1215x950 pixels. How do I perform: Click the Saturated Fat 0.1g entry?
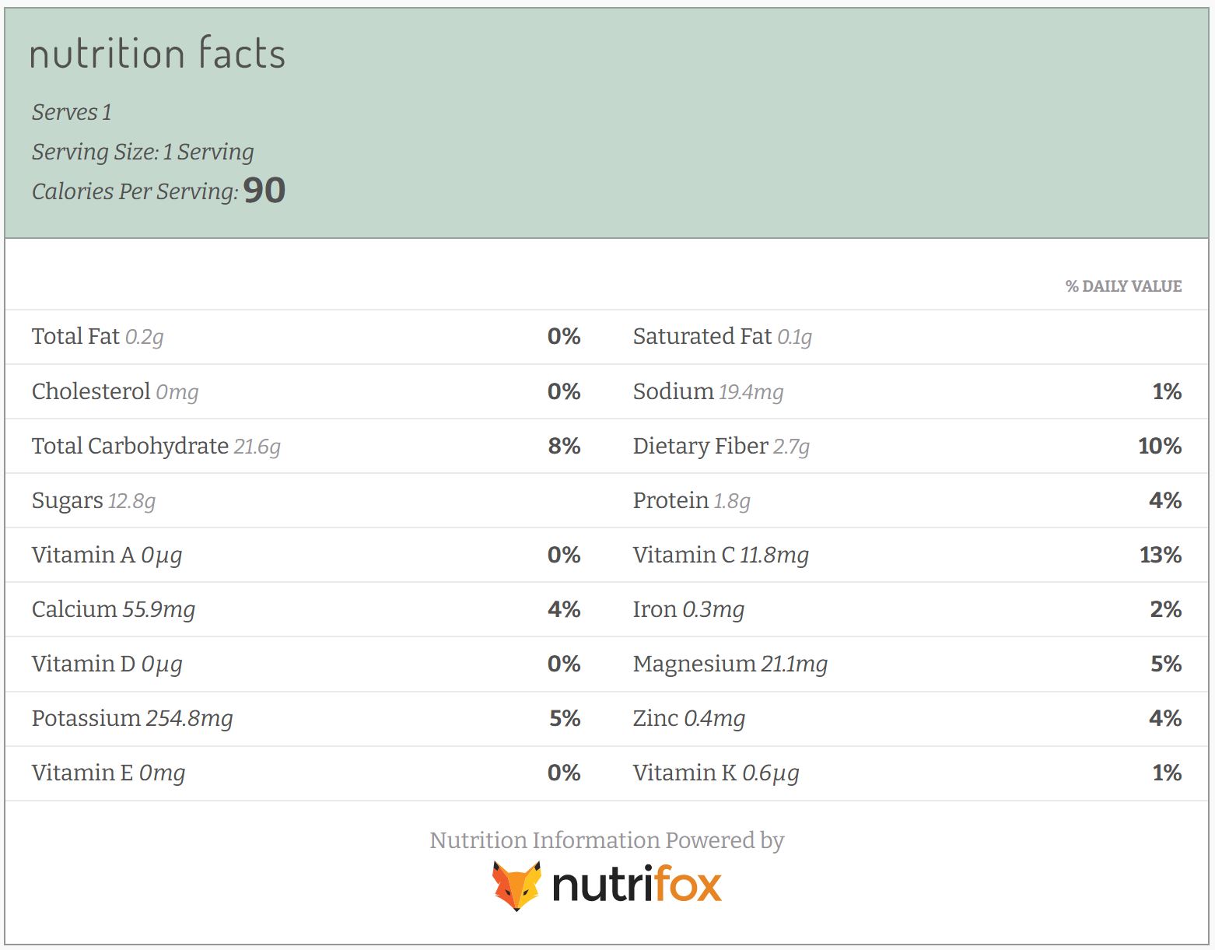pos(722,337)
